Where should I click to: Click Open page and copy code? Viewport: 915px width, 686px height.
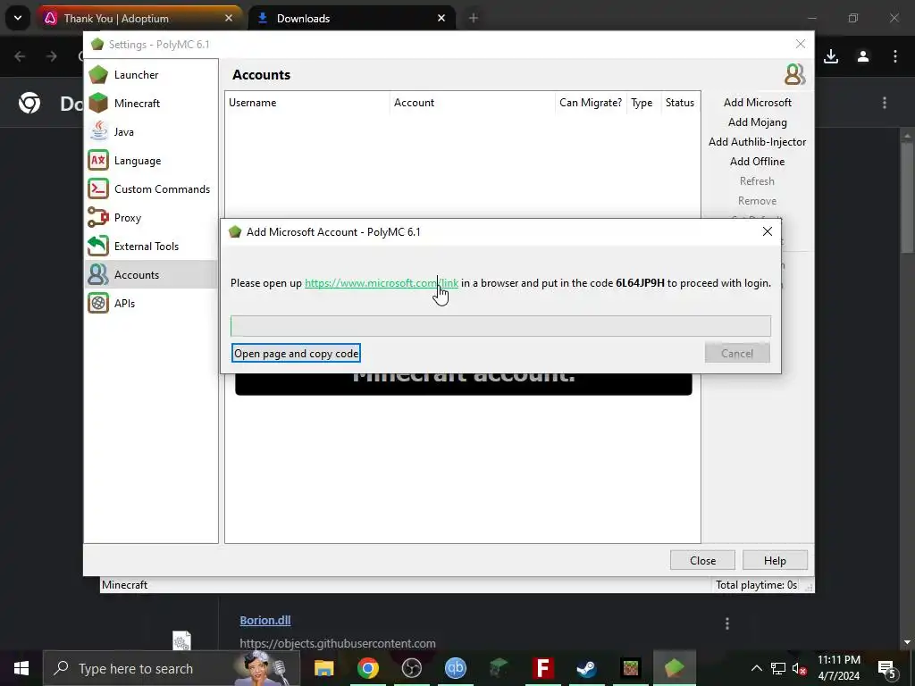[296, 354]
